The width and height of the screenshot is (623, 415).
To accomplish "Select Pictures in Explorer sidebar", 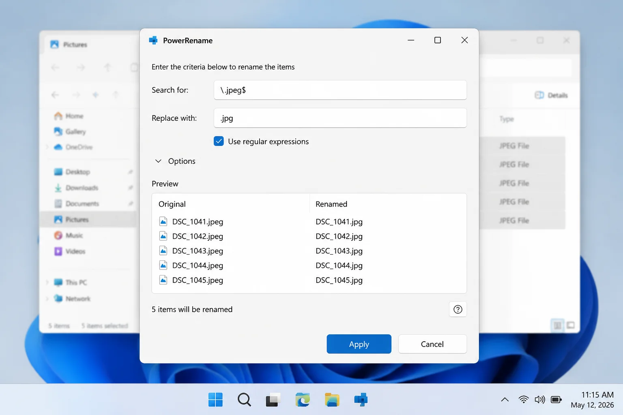I will 88,219.
